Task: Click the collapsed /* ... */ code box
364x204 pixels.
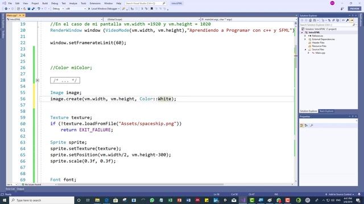Action: 65,80
